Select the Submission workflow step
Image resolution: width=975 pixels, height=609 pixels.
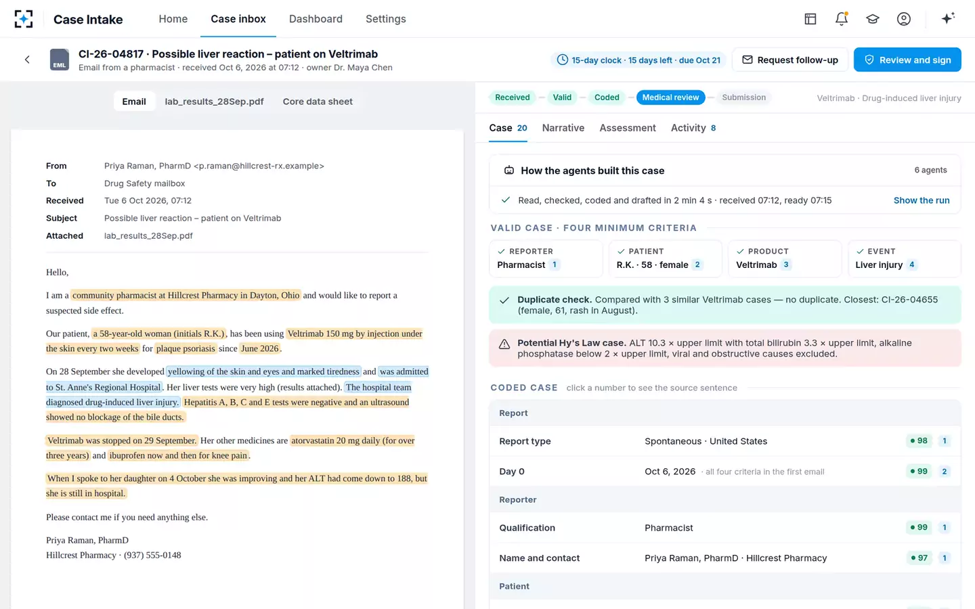[743, 97]
